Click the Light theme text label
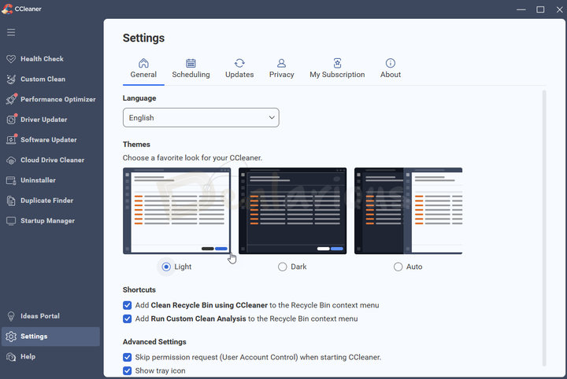The height and width of the screenshot is (379, 567). pos(183,267)
